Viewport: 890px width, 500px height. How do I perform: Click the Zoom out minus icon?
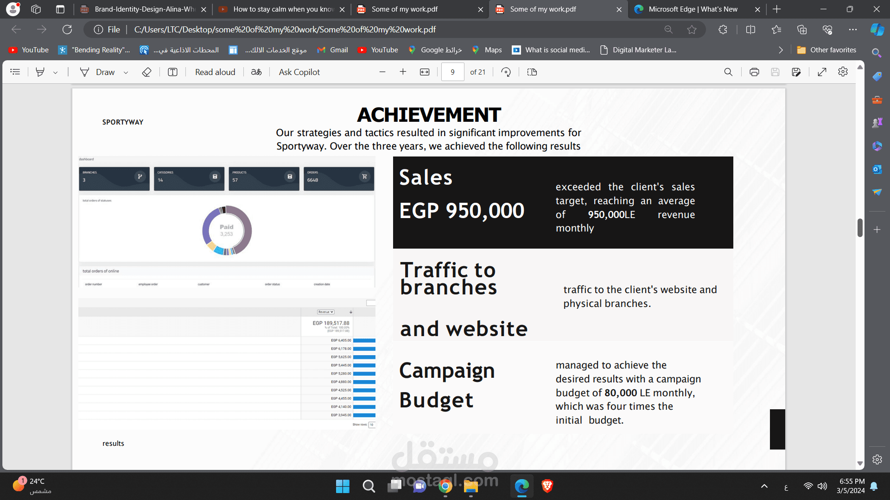382,72
